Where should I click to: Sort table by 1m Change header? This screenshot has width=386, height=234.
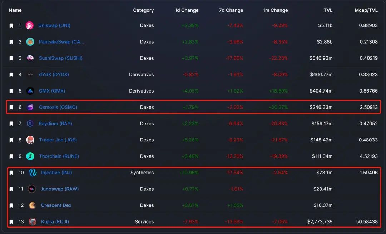coord(275,10)
